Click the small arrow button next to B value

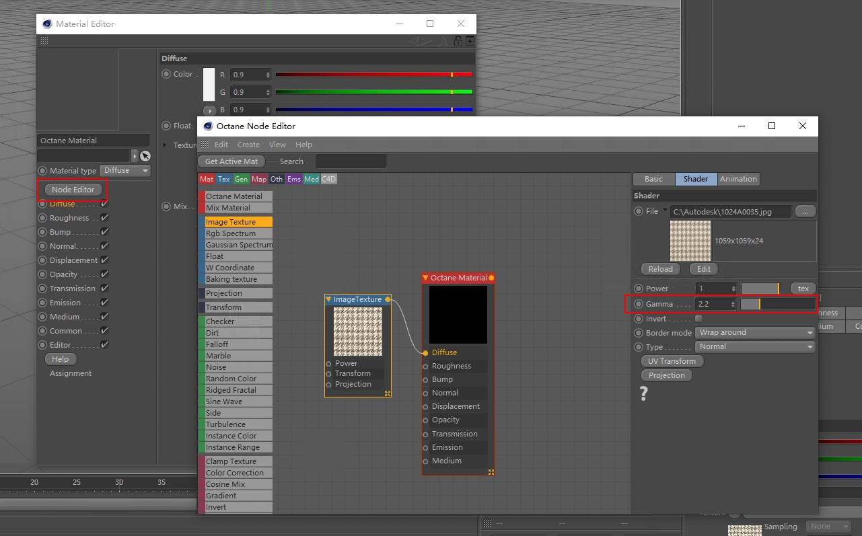click(209, 110)
